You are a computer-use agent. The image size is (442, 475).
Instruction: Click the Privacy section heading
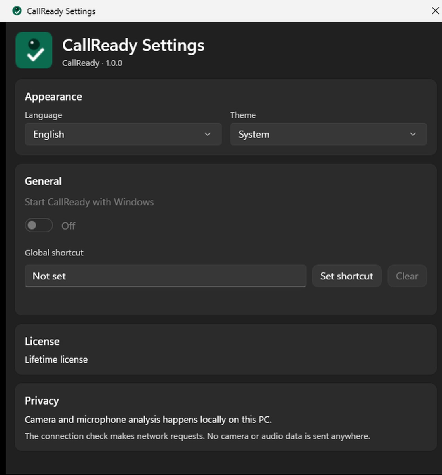coord(42,401)
